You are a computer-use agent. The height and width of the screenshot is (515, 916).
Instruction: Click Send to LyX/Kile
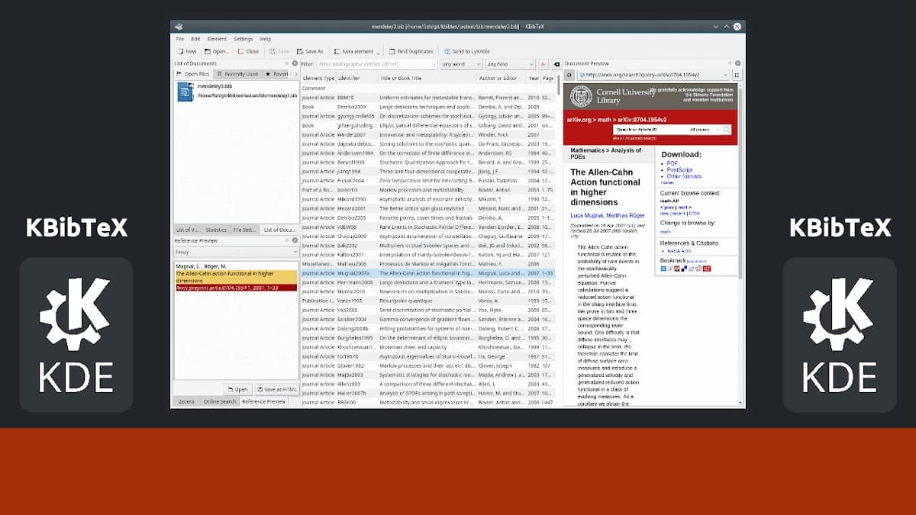(x=467, y=52)
